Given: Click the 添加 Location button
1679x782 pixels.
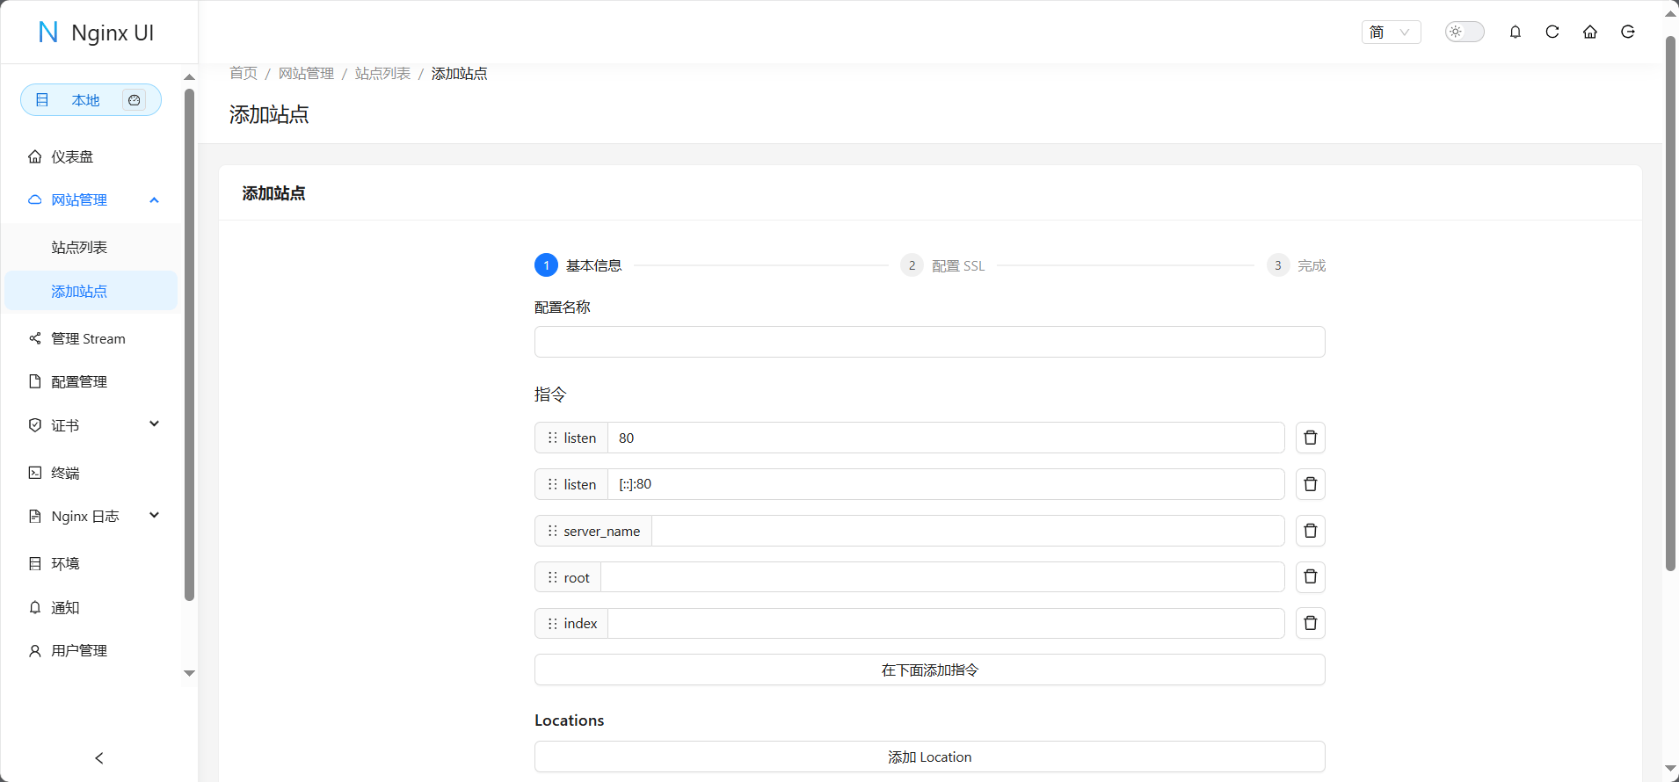Looking at the screenshot, I should tap(929, 757).
